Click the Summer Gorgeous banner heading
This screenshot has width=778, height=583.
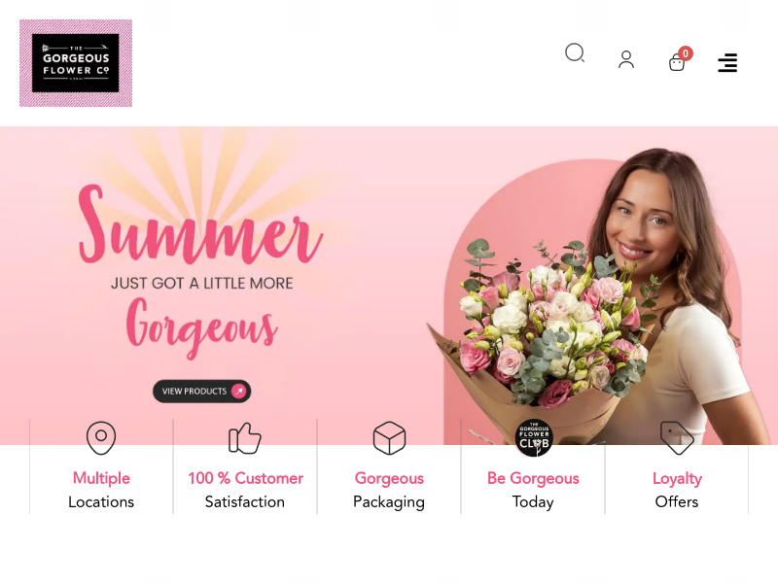(x=201, y=270)
